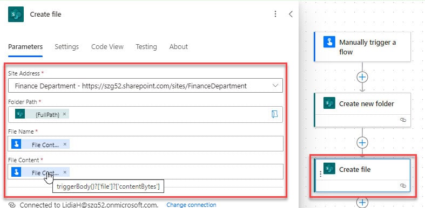425x208 pixels.
Task: Select the Manually trigger a flow card
Action: coord(362,47)
